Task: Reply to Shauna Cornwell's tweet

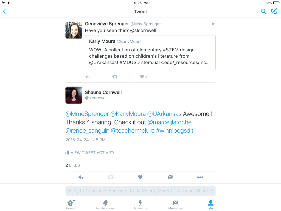Action: point(81,177)
